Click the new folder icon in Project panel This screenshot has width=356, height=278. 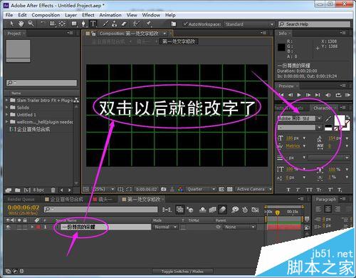tap(18, 190)
